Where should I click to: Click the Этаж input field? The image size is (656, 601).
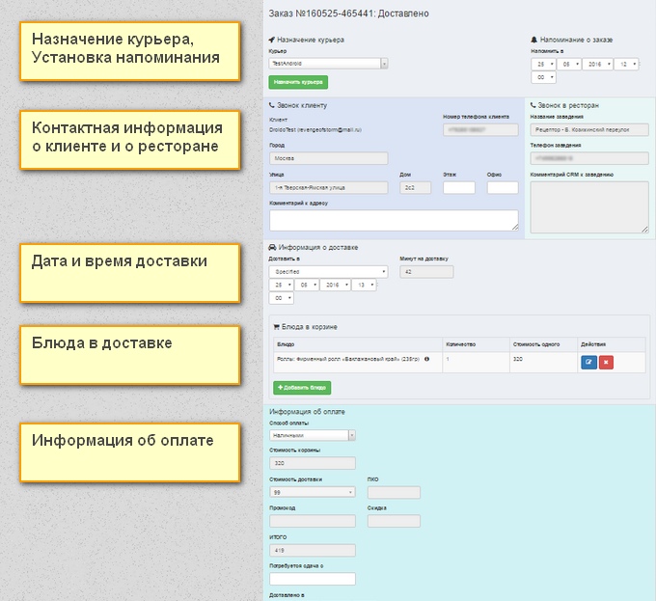pyautogui.click(x=459, y=187)
